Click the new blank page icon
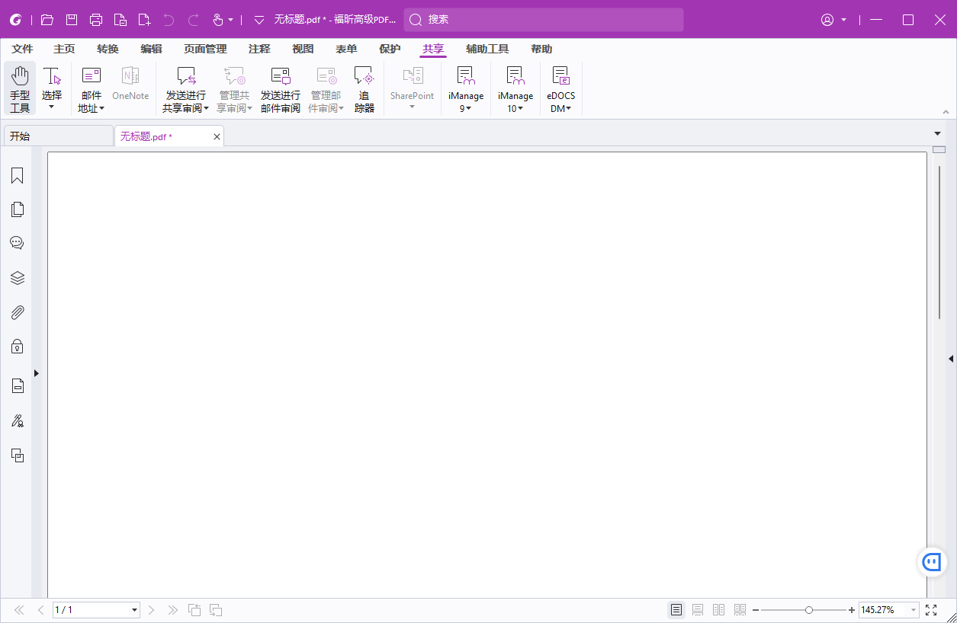The height and width of the screenshot is (623, 957). (x=145, y=20)
